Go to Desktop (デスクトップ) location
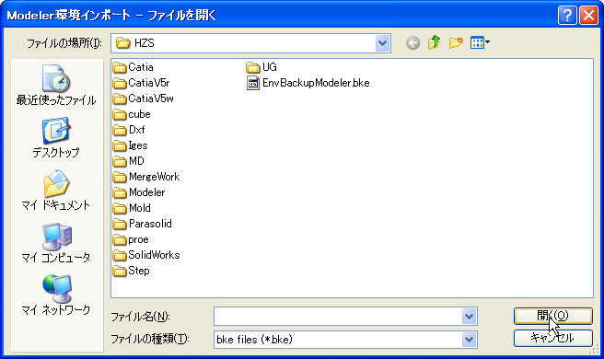This screenshot has height=359, width=604. click(56, 137)
